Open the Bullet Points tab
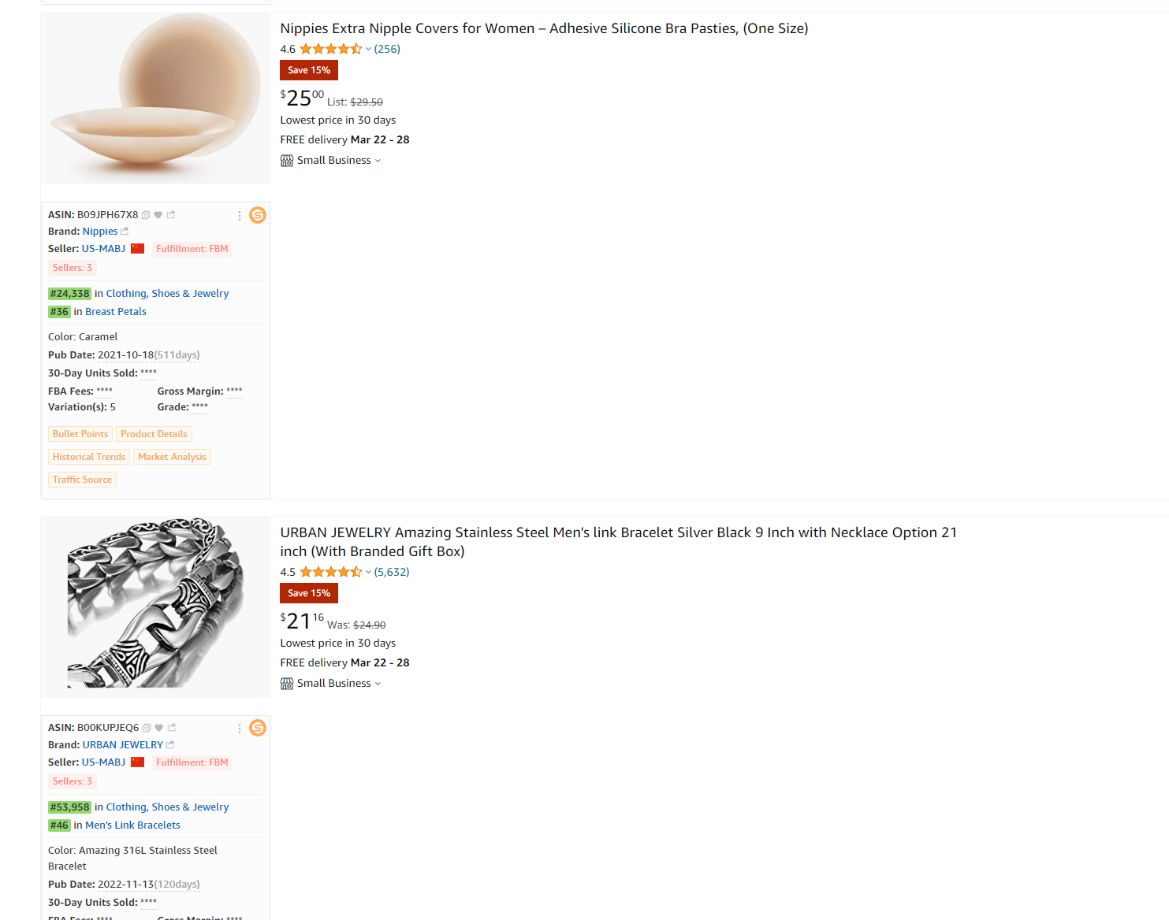Screen dimensions: 1169x920 coord(80,434)
